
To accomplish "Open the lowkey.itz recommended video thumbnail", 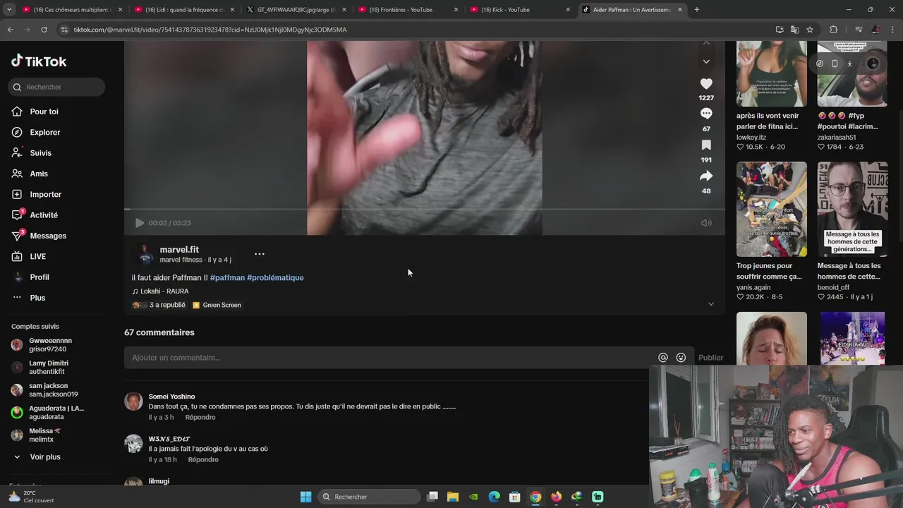I will pos(772,74).
